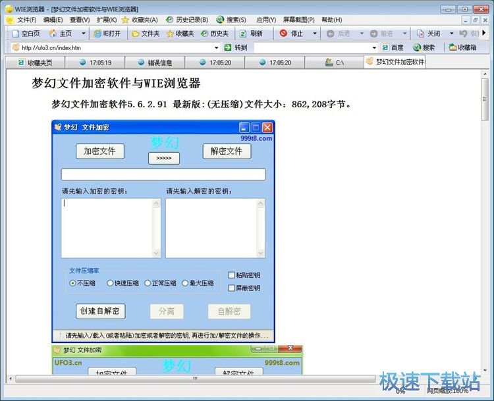This screenshot has width=494, height=401.
Task: Switch to the 错误信息 tab
Action: point(155,63)
